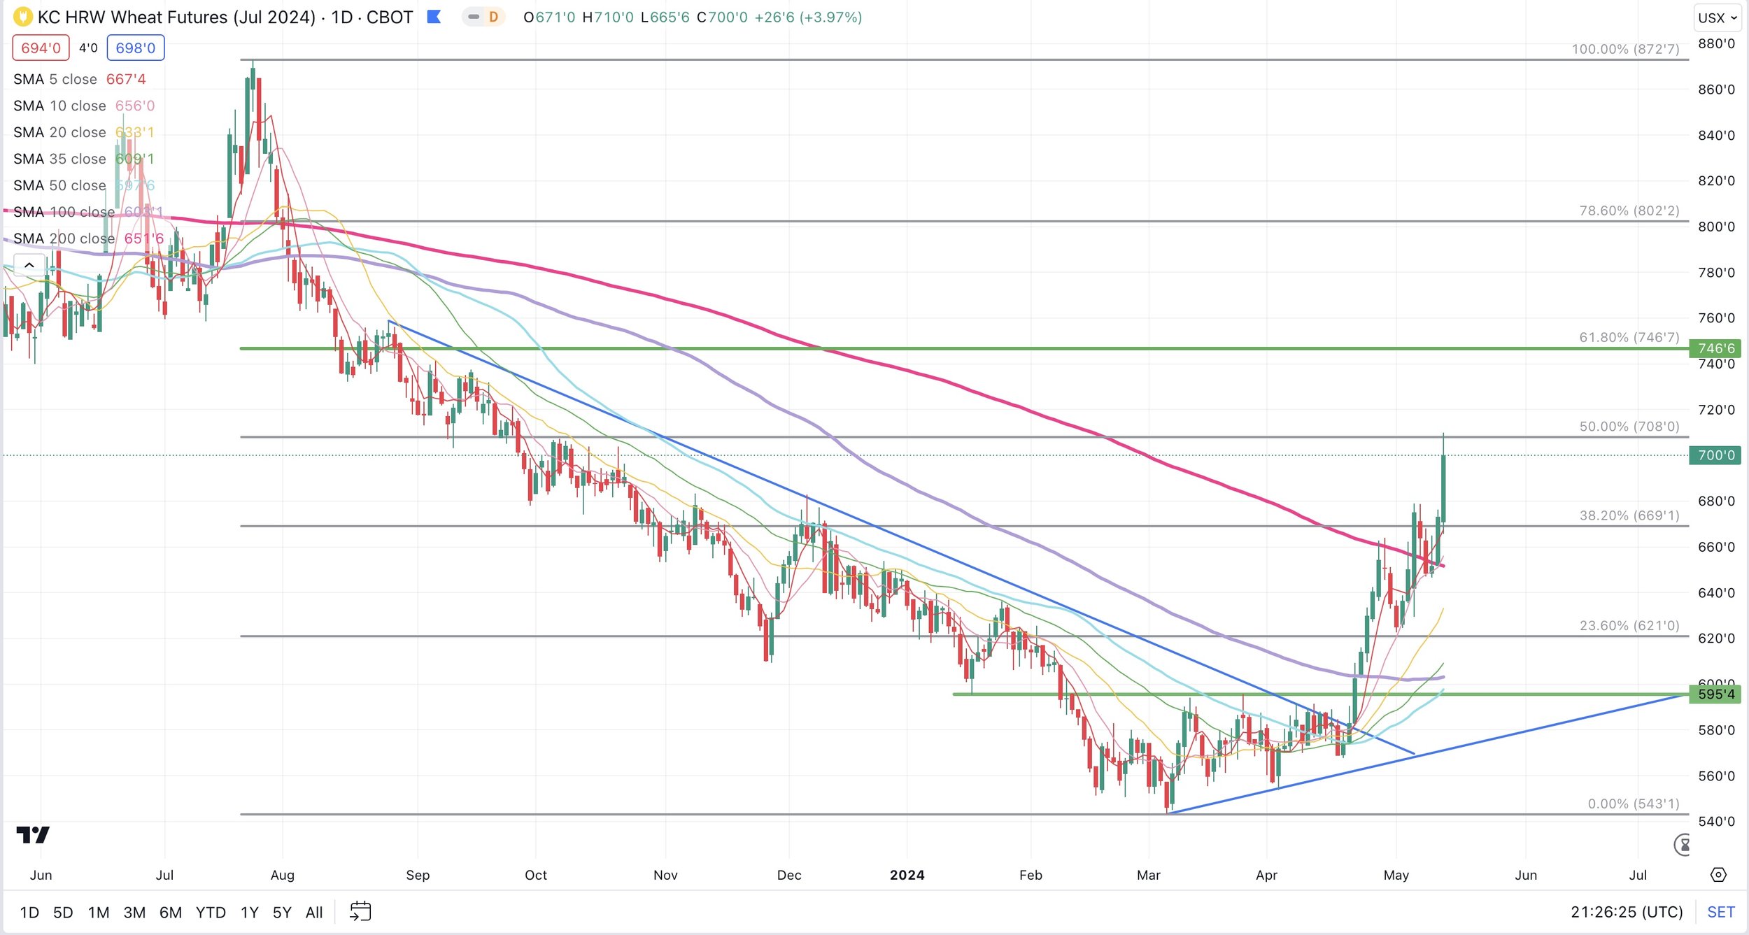Screen dimensions: 1749x935
Task: Open the USX currency dropdown
Action: (x=1718, y=18)
